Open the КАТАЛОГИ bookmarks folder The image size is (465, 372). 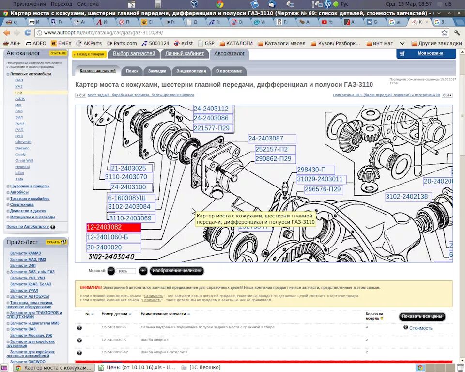(x=236, y=43)
